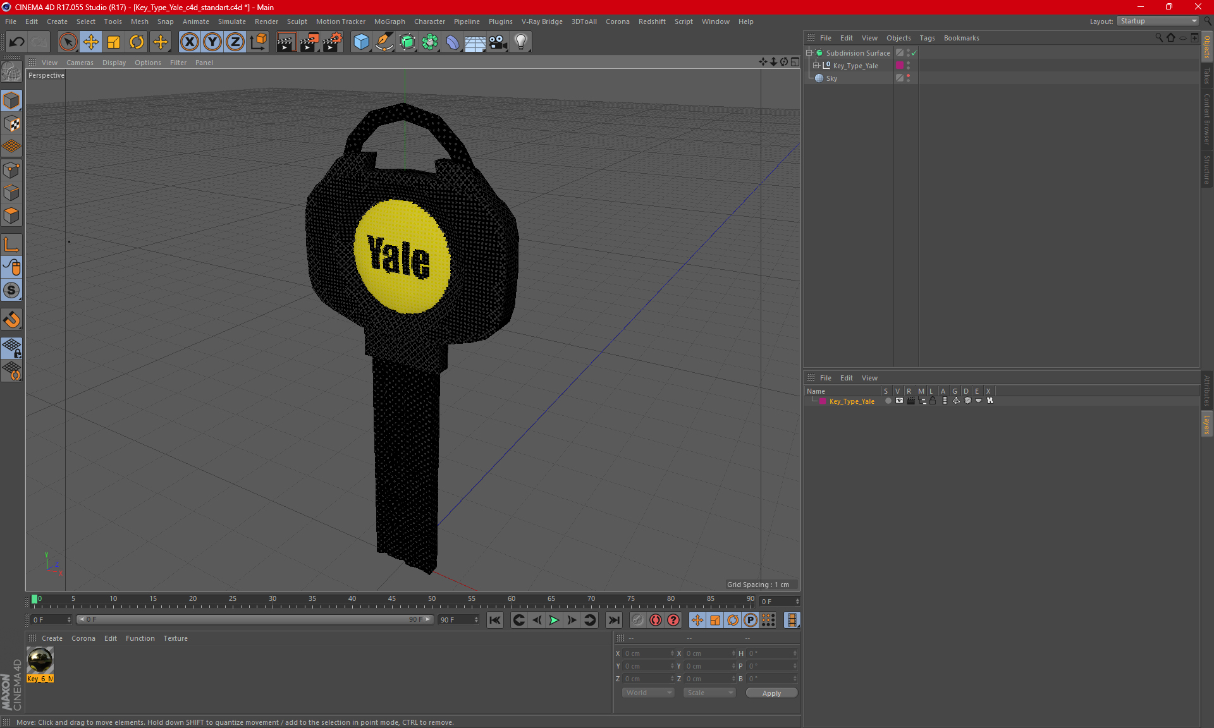Screen dimensions: 1214x728
Task: Add a Subdivision Surface generator icon
Action: click(x=407, y=42)
